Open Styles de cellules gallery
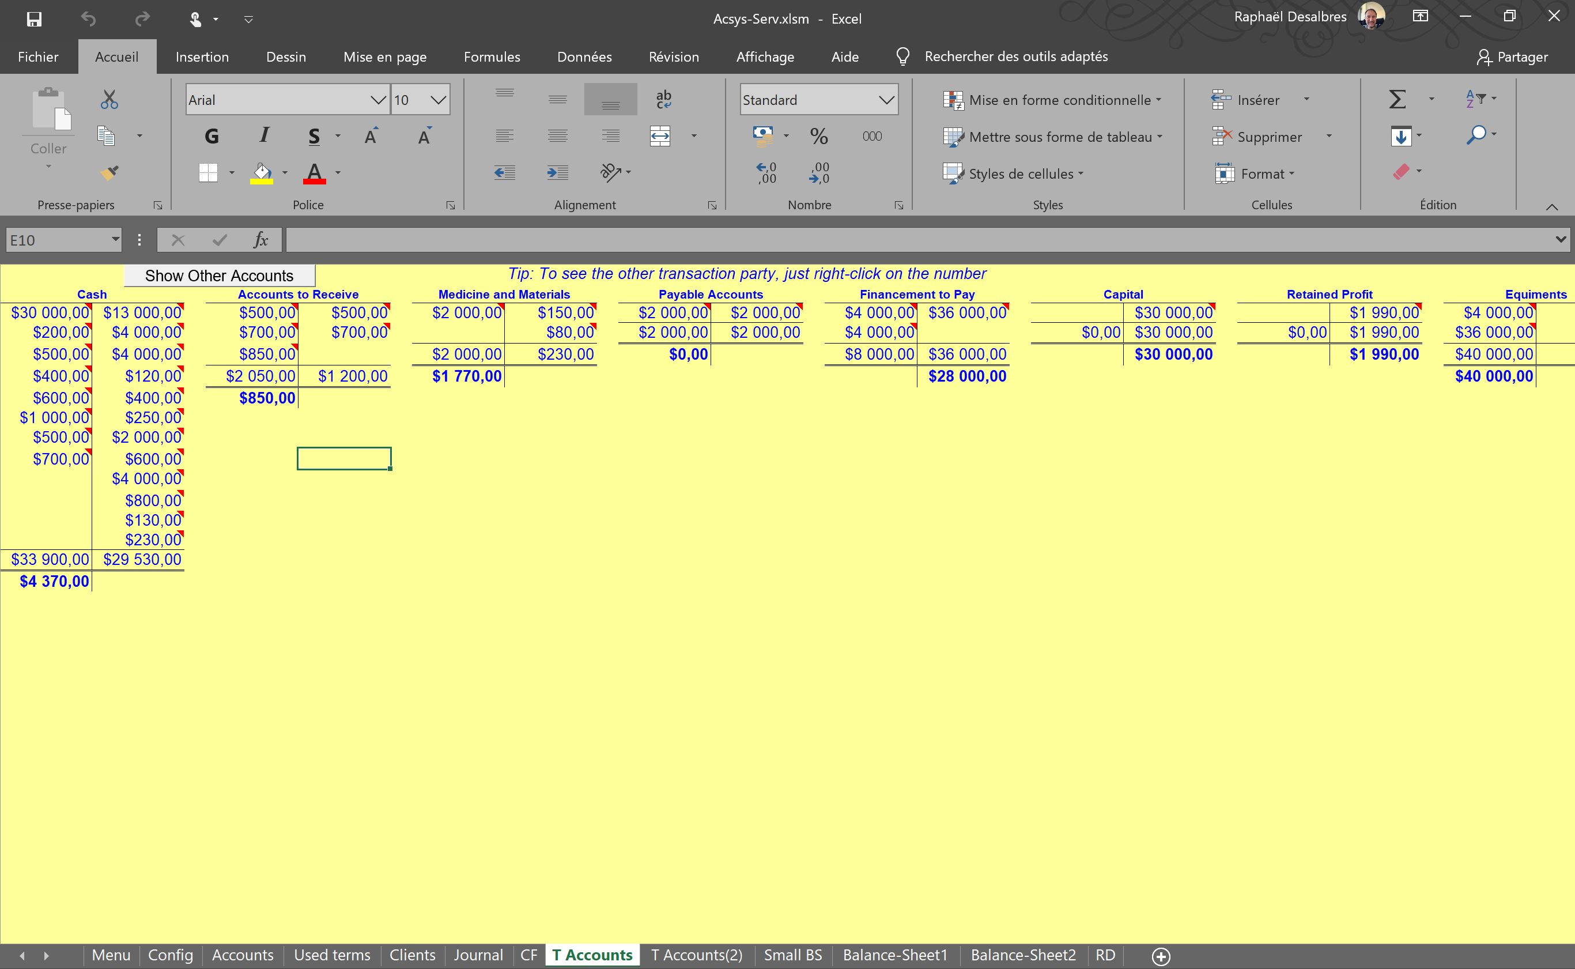The height and width of the screenshot is (969, 1575). point(1013,174)
